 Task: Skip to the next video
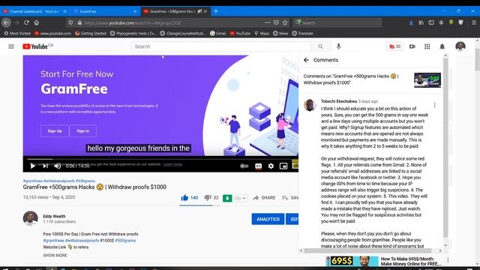tap(45, 166)
